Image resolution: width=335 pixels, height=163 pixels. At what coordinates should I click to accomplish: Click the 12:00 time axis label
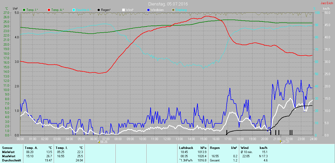167,139
